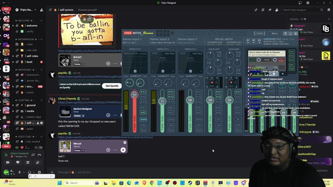Click share screen button in voice panel
This screenshot has height=187, width=333.
(18, 162)
